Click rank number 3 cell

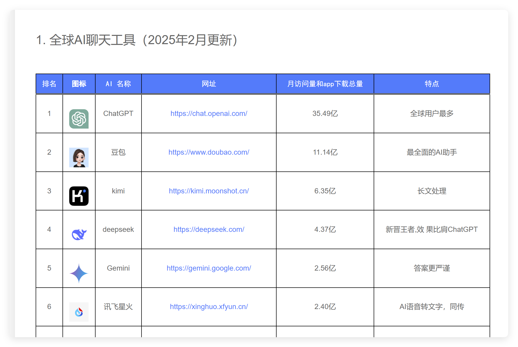[x=49, y=191]
